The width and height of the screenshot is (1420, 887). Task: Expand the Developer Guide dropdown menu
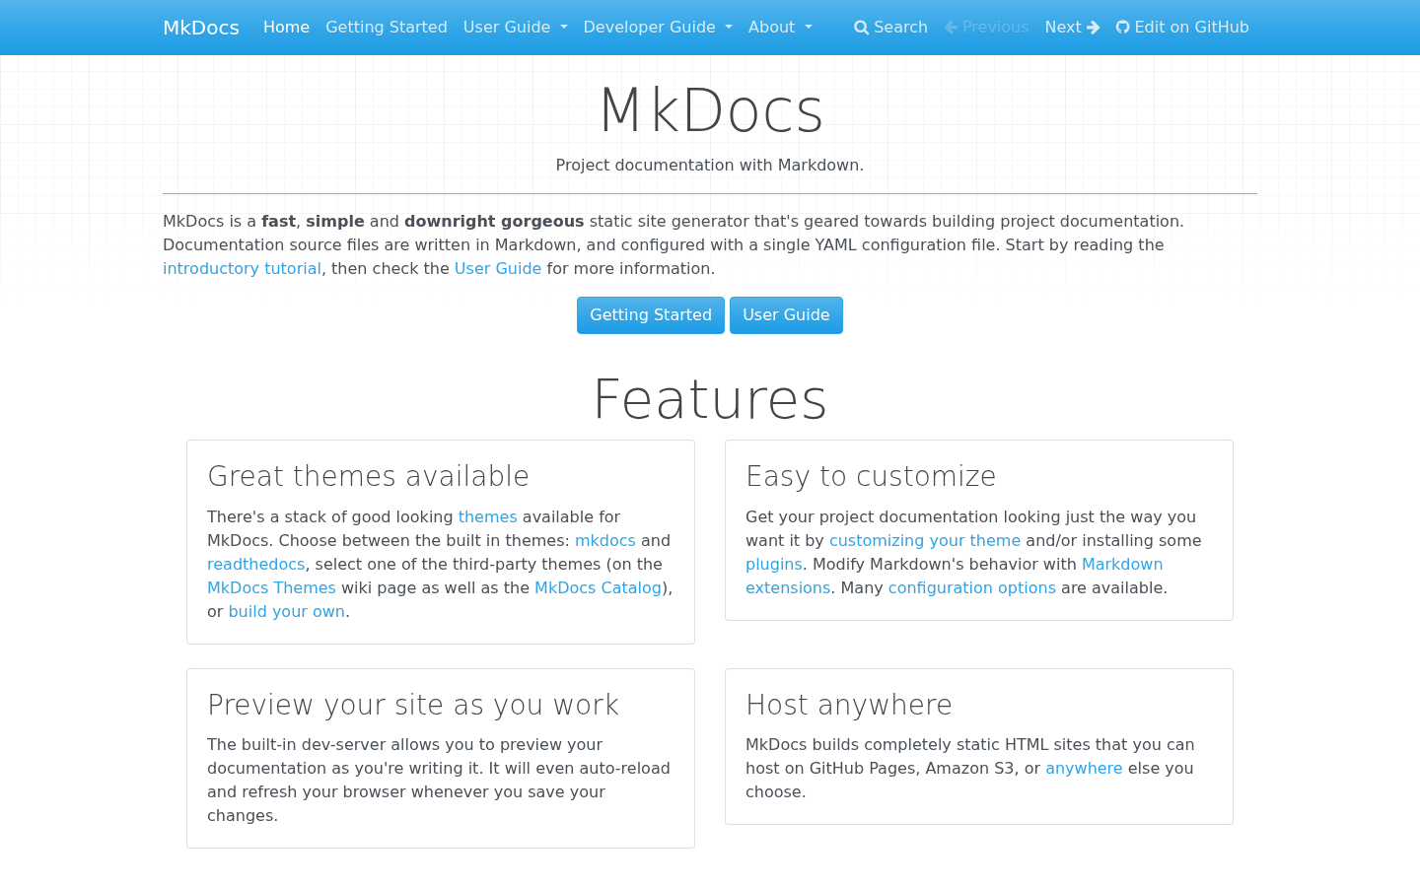pyautogui.click(x=658, y=28)
